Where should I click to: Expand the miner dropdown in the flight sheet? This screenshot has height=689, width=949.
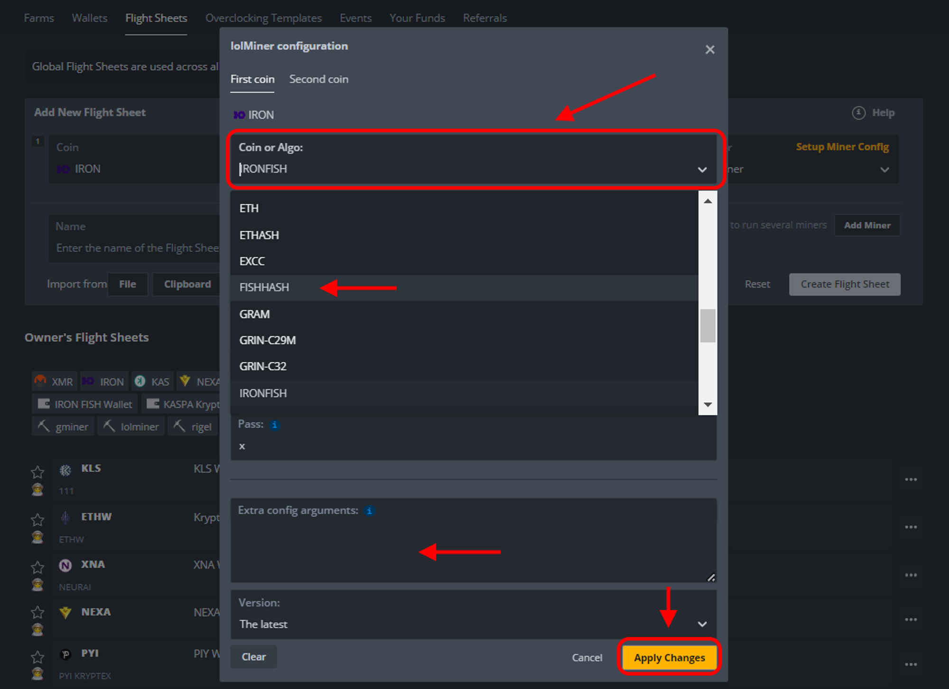pyautogui.click(x=884, y=169)
